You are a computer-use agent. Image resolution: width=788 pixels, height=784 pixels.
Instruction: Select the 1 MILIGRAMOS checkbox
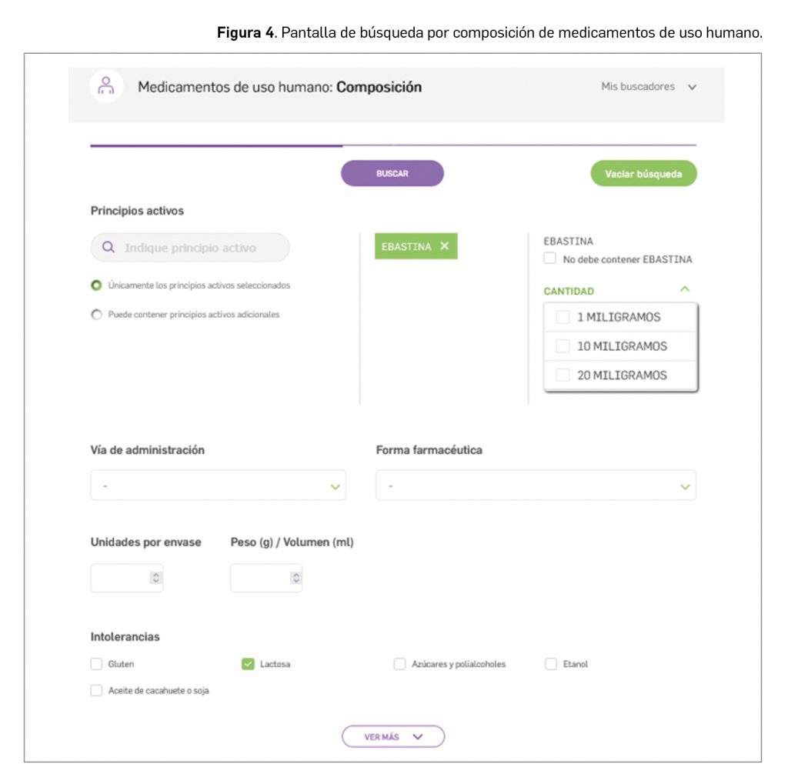pyautogui.click(x=563, y=317)
